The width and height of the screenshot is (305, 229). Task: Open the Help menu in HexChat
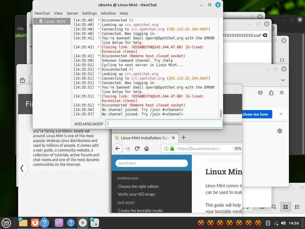[x=124, y=13]
